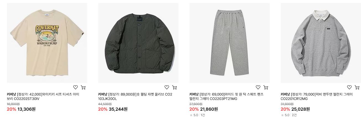The height and width of the screenshot is (125, 361).
Task: Click the 13,306원 sale price
Action: (x=26, y=109)
